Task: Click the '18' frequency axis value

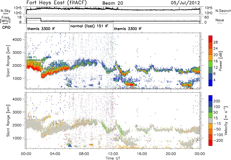Action: click(x=19, y=17)
